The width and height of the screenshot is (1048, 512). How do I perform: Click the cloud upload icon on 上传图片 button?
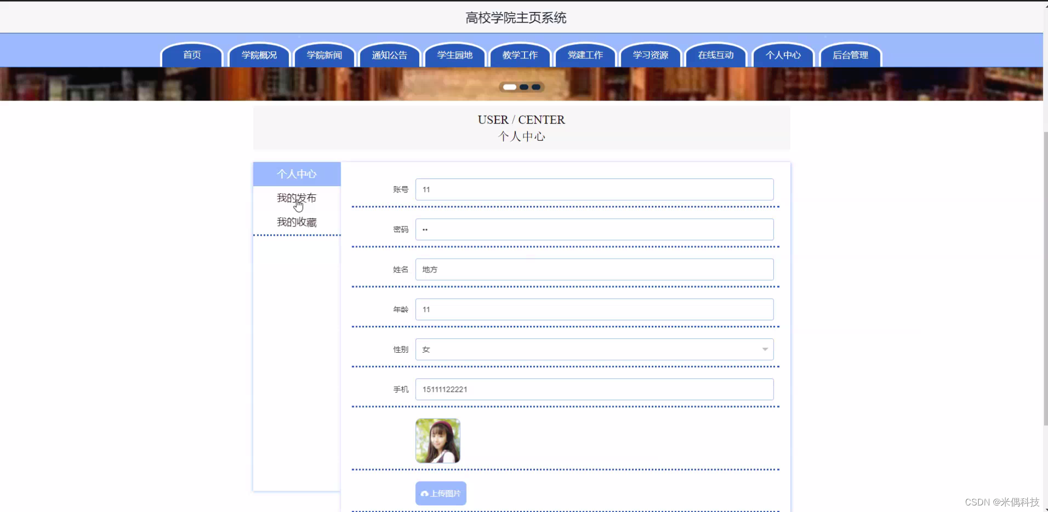(425, 493)
